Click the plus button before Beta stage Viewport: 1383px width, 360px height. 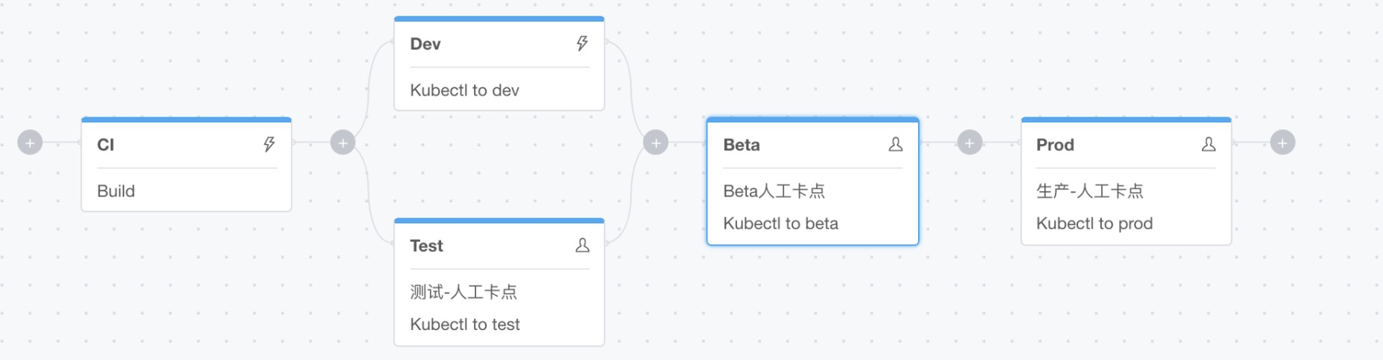click(656, 143)
